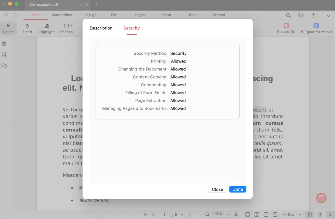The image size is (335, 219).
Task: Open the Tools tab
Action: click(x=193, y=15)
